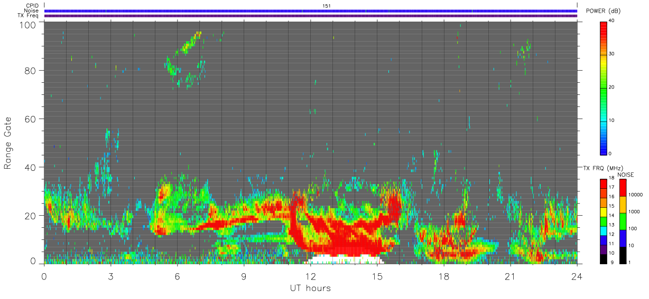Click the UT hours axis title

pos(310,288)
